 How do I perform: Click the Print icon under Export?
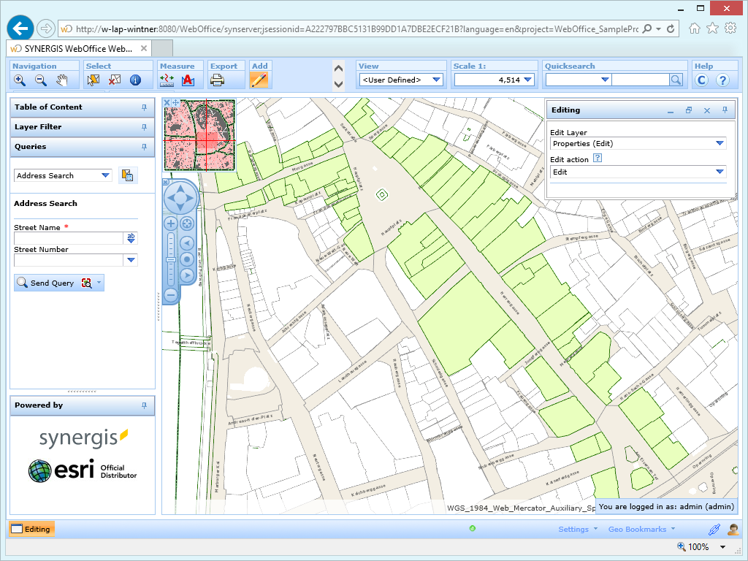pos(216,80)
